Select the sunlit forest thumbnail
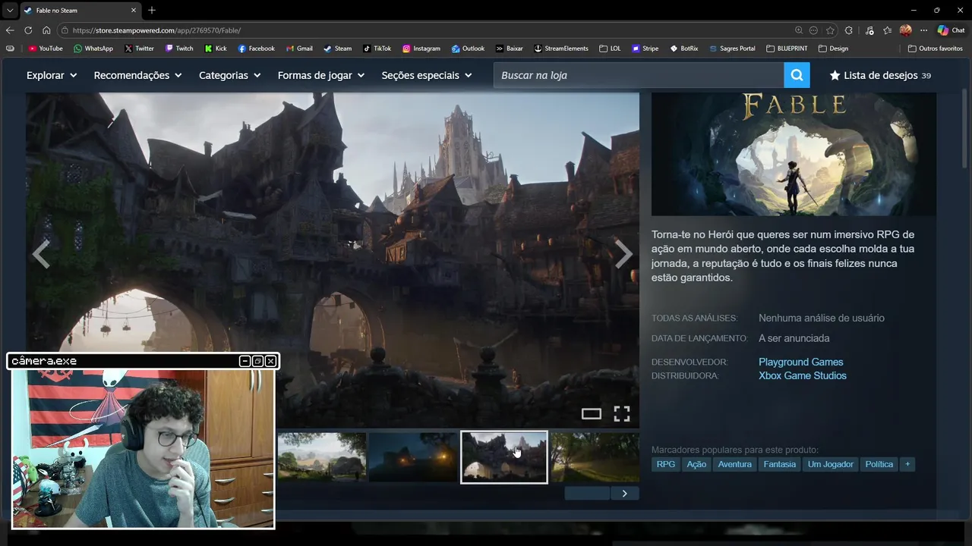 (x=595, y=457)
